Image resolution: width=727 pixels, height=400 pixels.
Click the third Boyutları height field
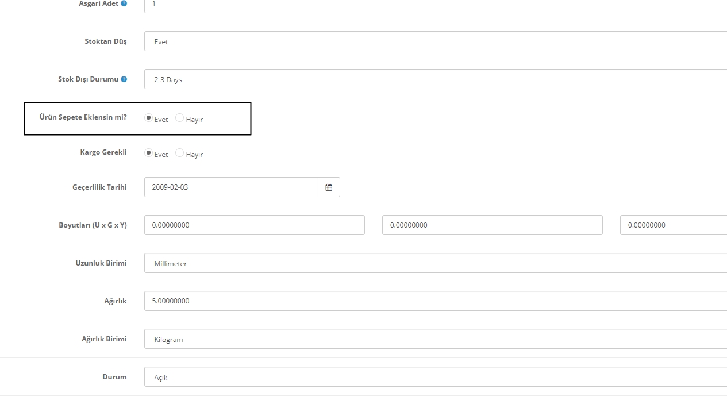(x=674, y=225)
